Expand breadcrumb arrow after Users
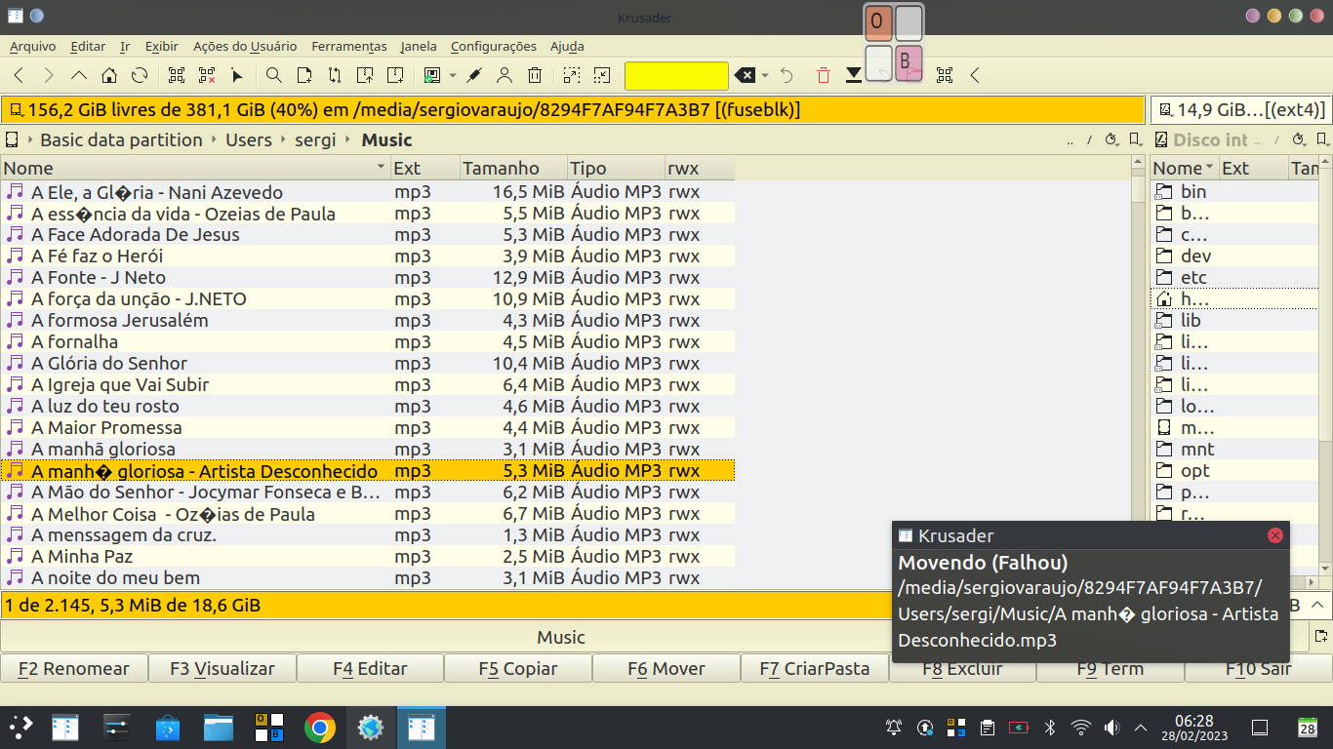This screenshot has width=1333, height=749. click(283, 140)
